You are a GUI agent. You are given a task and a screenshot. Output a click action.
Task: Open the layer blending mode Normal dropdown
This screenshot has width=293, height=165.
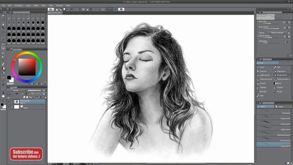(16, 90)
